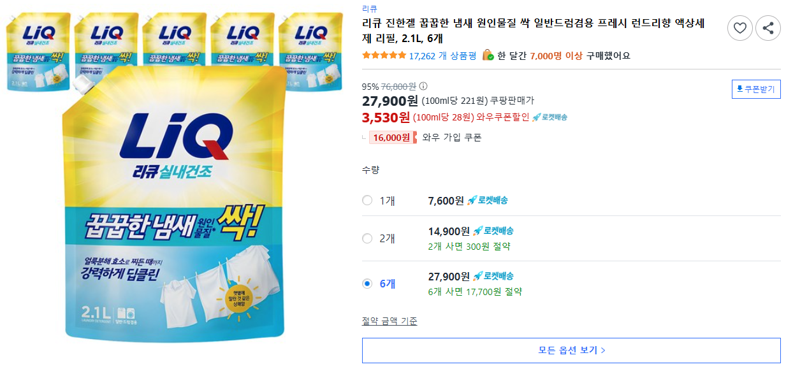Image resolution: width=786 pixels, height=369 pixels.
Task: Select the 2개 quantity radio button
Action: click(367, 239)
